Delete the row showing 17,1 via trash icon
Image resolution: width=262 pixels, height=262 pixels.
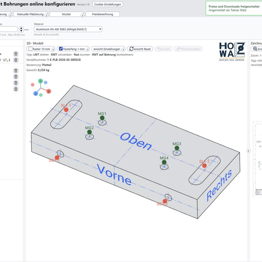tap(16, 60)
